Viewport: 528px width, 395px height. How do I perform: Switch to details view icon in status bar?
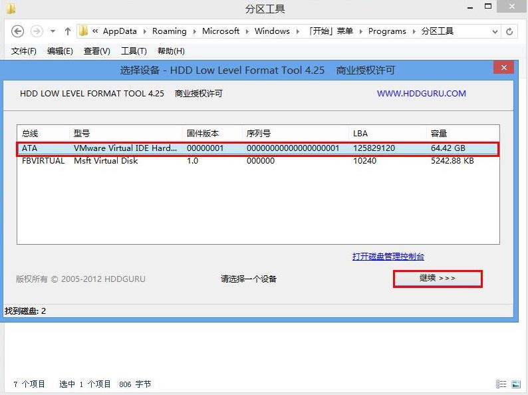click(x=501, y=384)
